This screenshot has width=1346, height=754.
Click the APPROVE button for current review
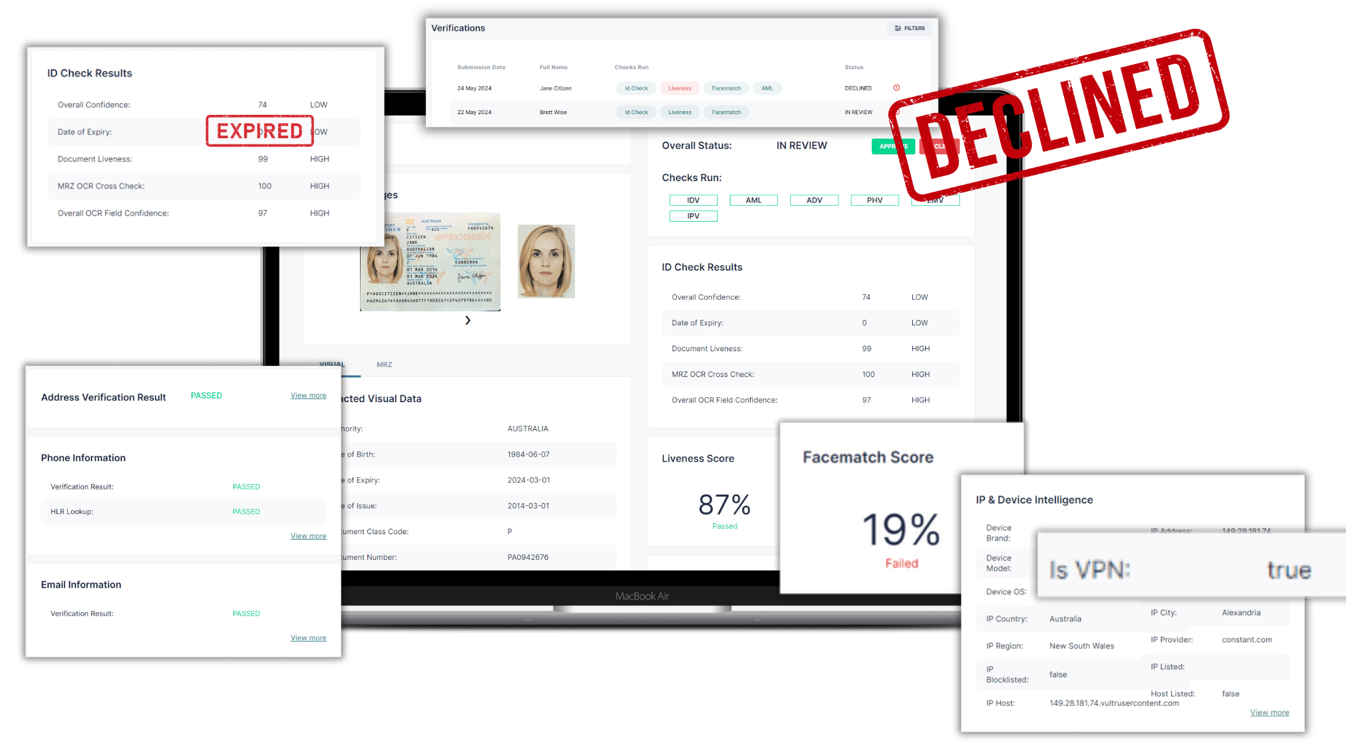[x=892, y=146]
